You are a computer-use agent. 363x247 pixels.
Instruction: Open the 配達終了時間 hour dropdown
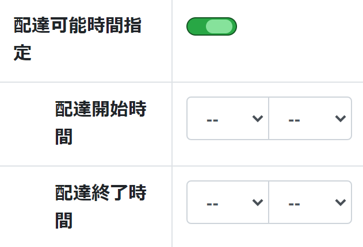point(228,202)
